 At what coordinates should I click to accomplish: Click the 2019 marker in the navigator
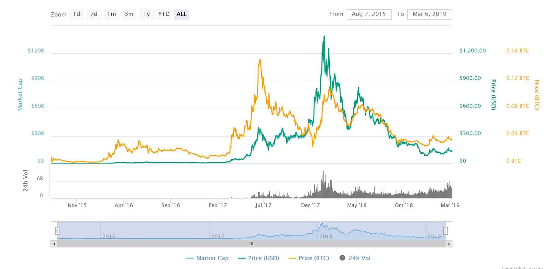pos(434,236)
